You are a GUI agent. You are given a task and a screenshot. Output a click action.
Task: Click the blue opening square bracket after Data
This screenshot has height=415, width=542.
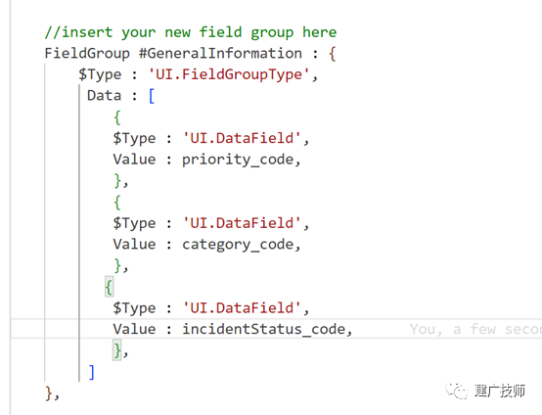click(x=152, y=96)
